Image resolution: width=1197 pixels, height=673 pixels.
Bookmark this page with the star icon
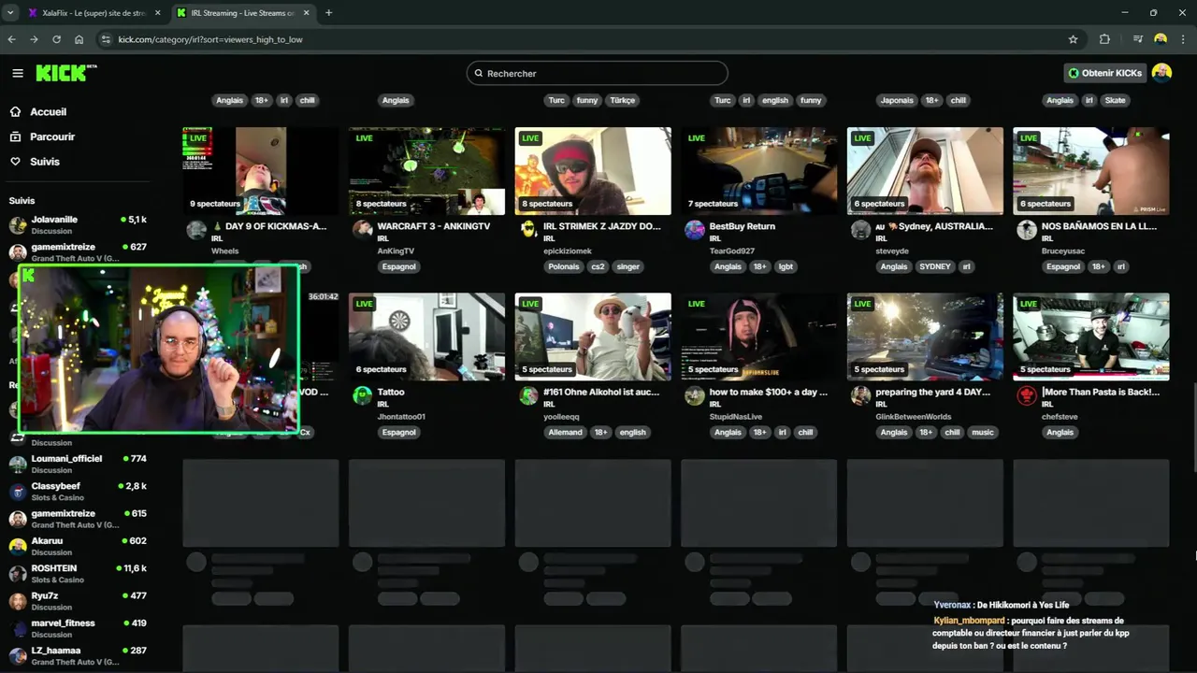coord(1073,39)
